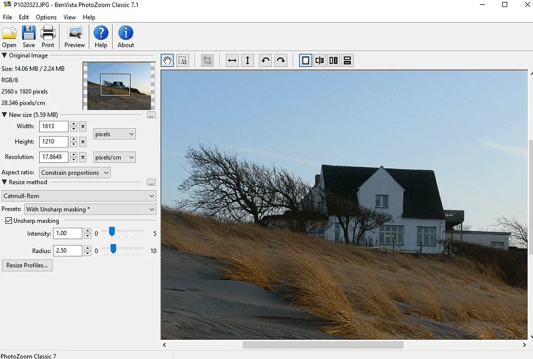Screen dimensions: 533x359
Task: Disable the Unsharp masking checkbox
Action: point(9,221)
